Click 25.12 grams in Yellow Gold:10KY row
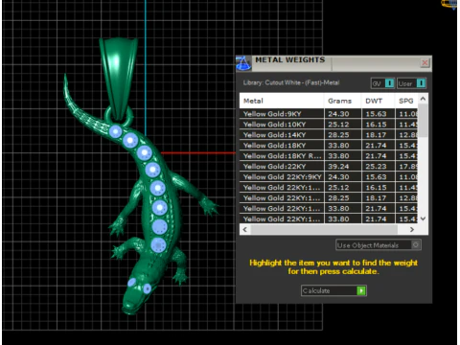 pyautogui.click(x=338, y=125)
